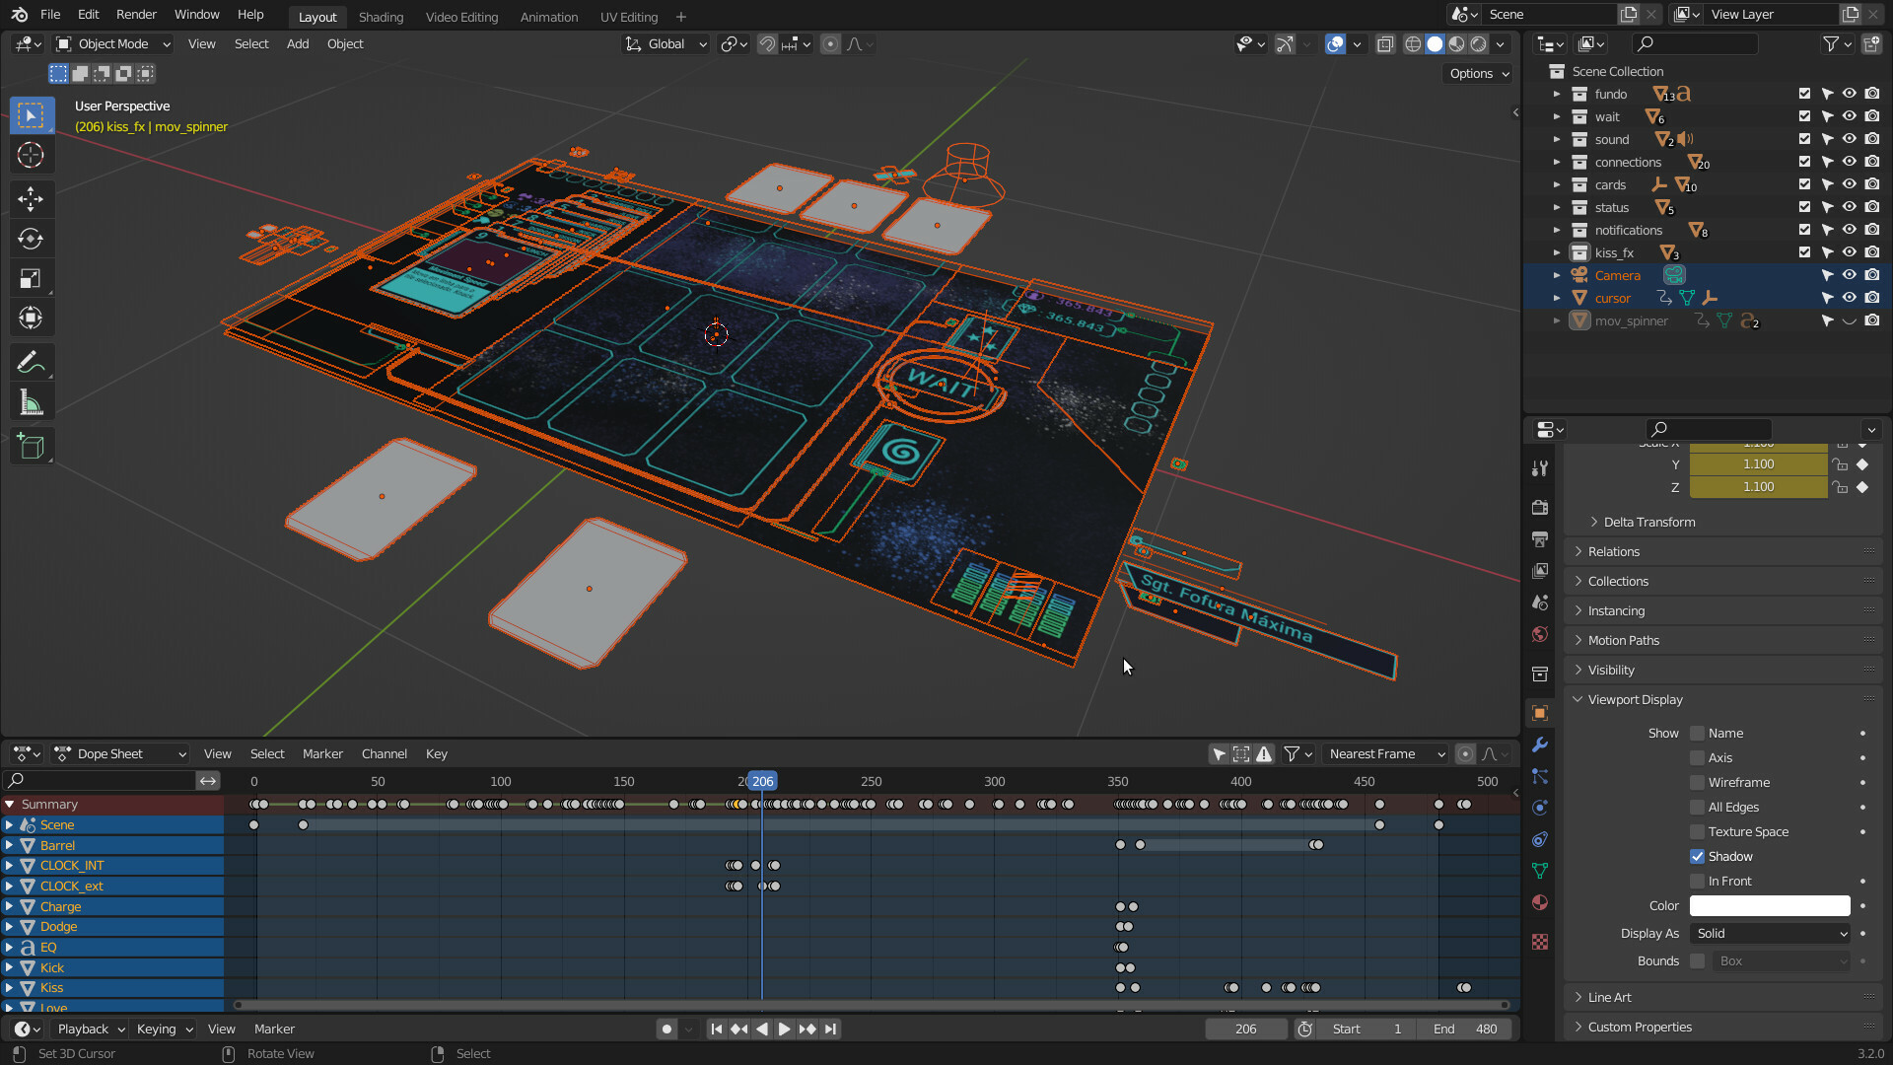Open the Physics properties tab

pos(1540,808)
